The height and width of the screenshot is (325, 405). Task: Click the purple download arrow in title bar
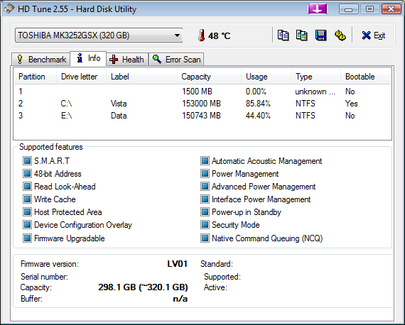(318, 9)
